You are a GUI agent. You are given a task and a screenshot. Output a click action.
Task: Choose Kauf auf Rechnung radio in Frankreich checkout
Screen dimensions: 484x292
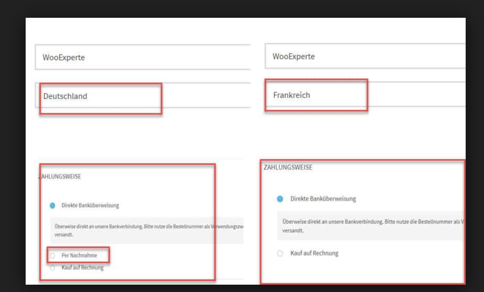[280, 253]
